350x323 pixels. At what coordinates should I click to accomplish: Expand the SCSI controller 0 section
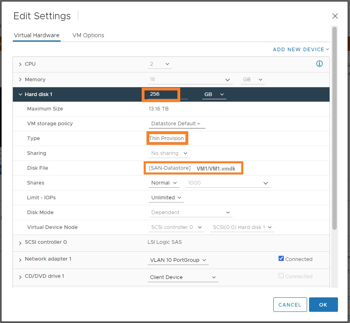tap(20, 243)
